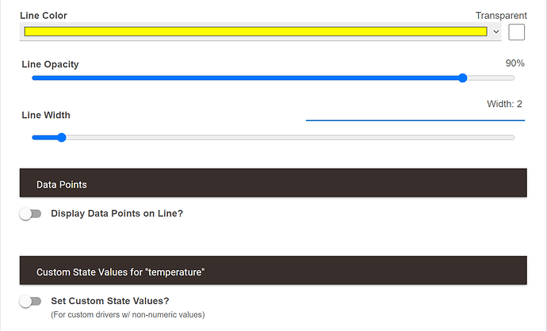Turn on Set Custom State Values toggle
547x331 pixels.
tap(30, 301)
